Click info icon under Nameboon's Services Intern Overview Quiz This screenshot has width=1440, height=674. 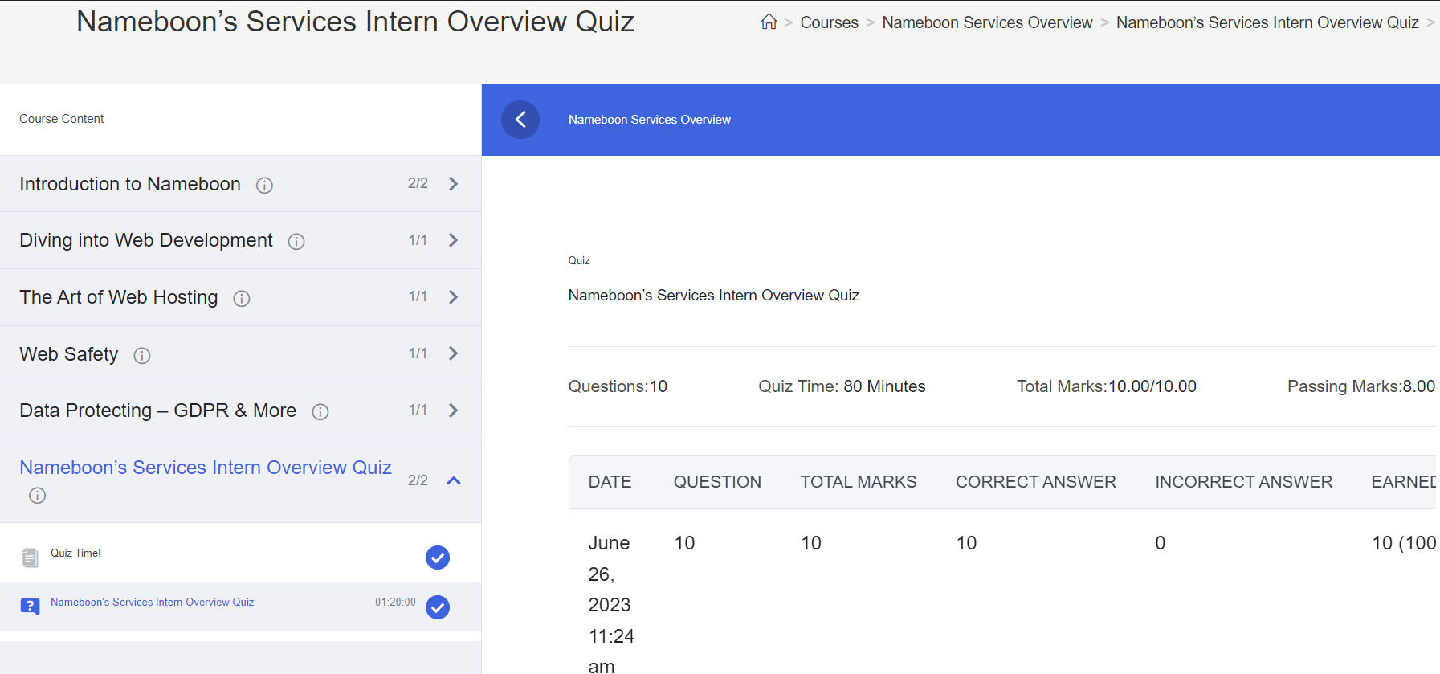pos(37,496)
